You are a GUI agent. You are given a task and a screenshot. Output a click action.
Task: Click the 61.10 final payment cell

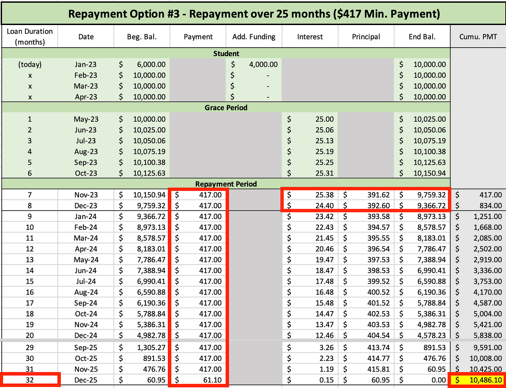tap(198, 380)
